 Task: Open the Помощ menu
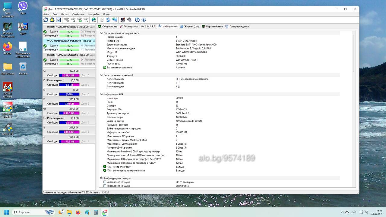(x=107, y=14)
